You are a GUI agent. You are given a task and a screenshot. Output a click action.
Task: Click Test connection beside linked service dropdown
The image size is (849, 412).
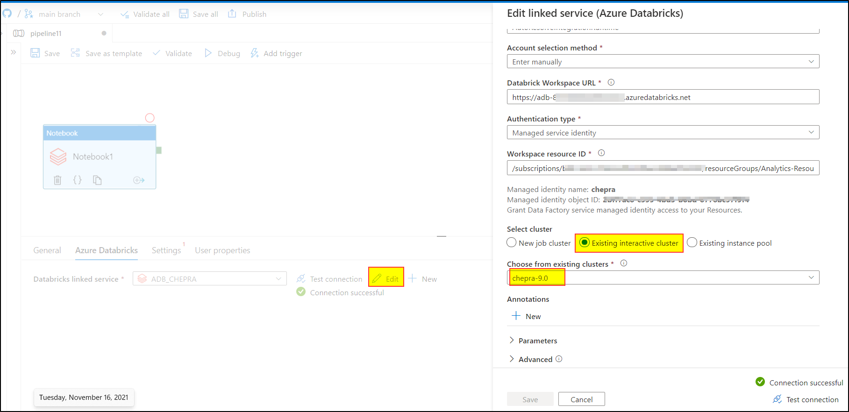click(329, 279)
